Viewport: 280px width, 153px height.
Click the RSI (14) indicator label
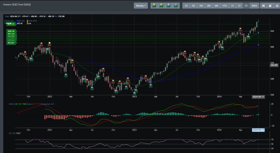point(12,133)
